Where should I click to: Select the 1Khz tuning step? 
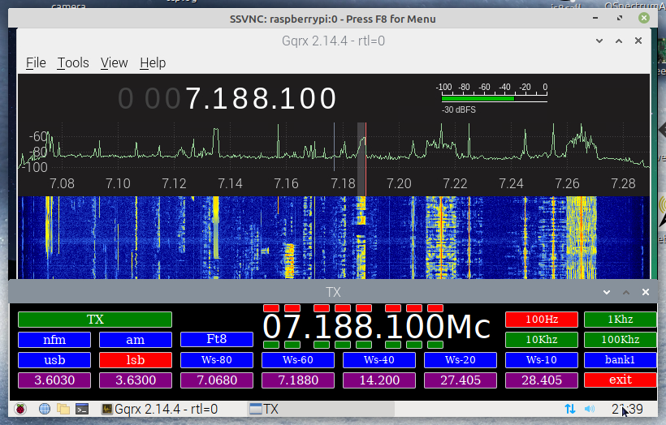(621, 320)
